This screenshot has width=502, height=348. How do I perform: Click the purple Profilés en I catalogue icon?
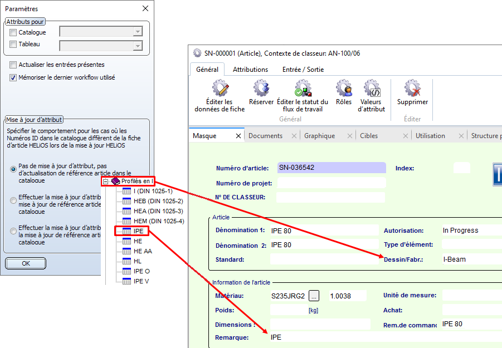coord(115,182)
